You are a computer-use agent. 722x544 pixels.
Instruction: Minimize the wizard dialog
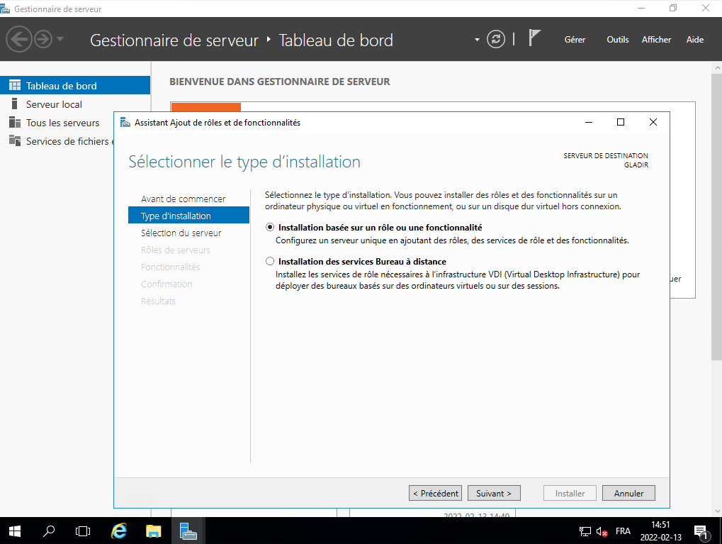point(589,122)
